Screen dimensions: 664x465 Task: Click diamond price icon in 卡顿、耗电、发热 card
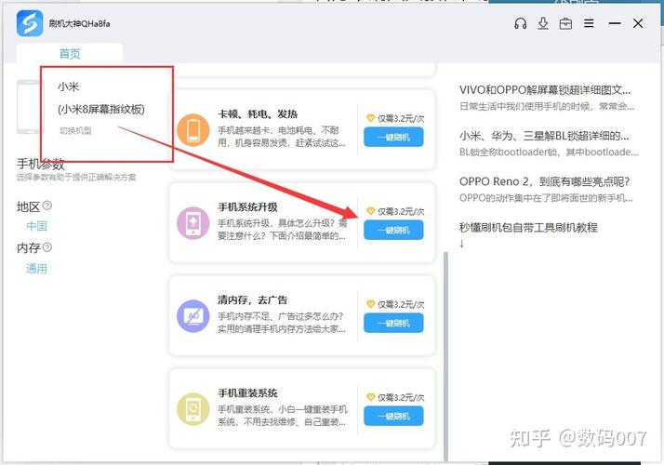point(370,118)
